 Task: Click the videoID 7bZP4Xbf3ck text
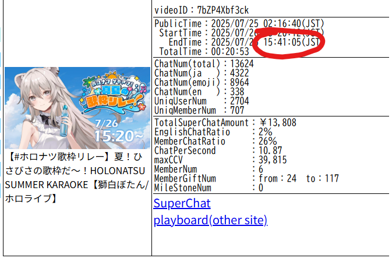click(202, 10)
